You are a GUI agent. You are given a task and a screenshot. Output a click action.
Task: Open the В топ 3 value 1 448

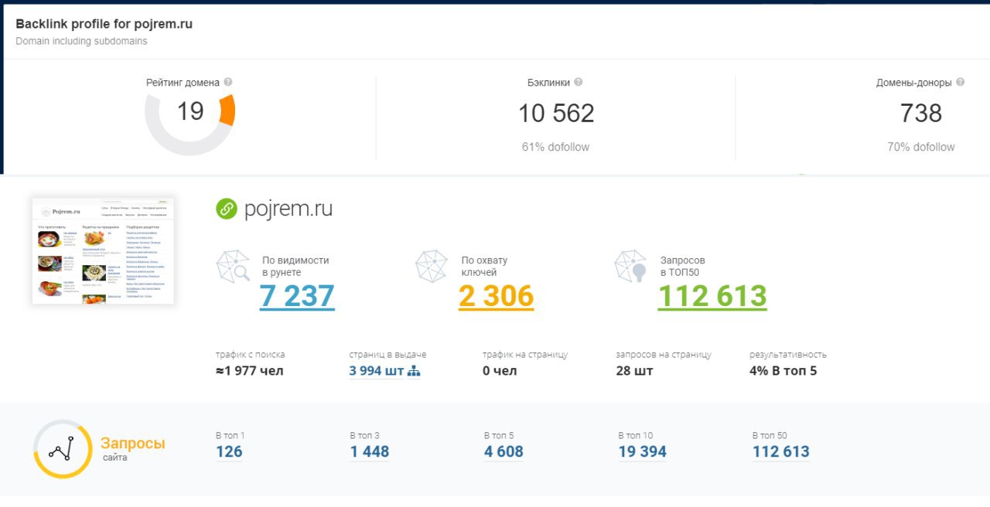point(370,452)
